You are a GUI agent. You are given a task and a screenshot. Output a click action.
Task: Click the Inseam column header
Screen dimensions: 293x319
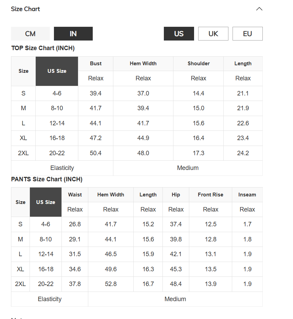pyautogui.click(x=247, y=195)
